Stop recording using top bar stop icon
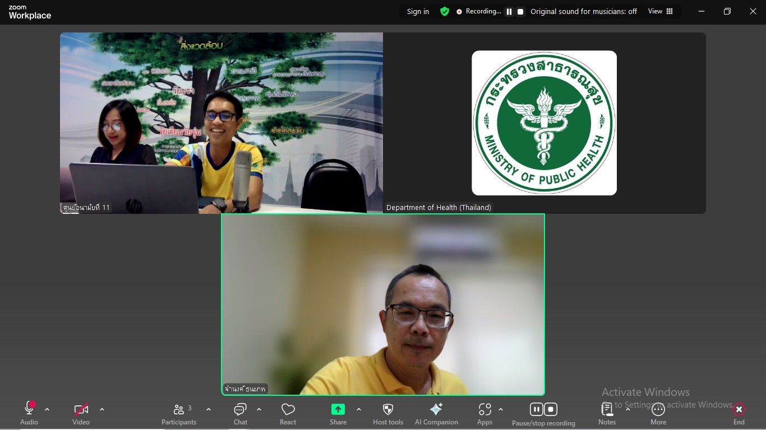 520,11
